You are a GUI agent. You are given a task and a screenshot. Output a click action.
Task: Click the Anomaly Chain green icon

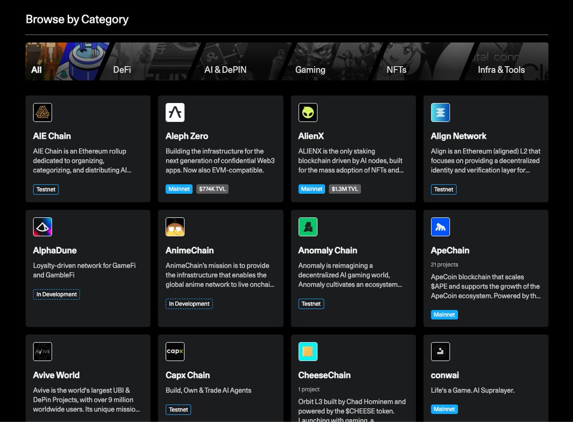tap(308, 227)
